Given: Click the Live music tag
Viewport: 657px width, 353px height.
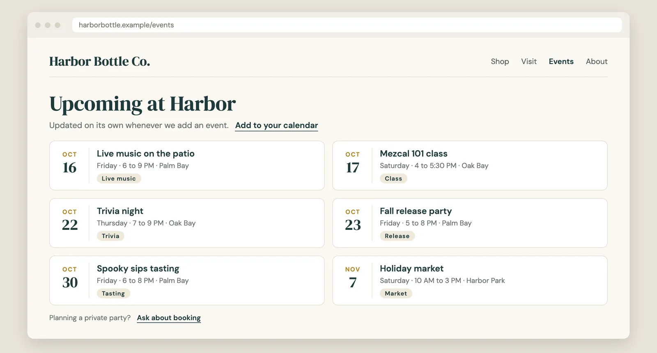Looking at the screenshot, I should pyautogui.click(x=119, y=179).
